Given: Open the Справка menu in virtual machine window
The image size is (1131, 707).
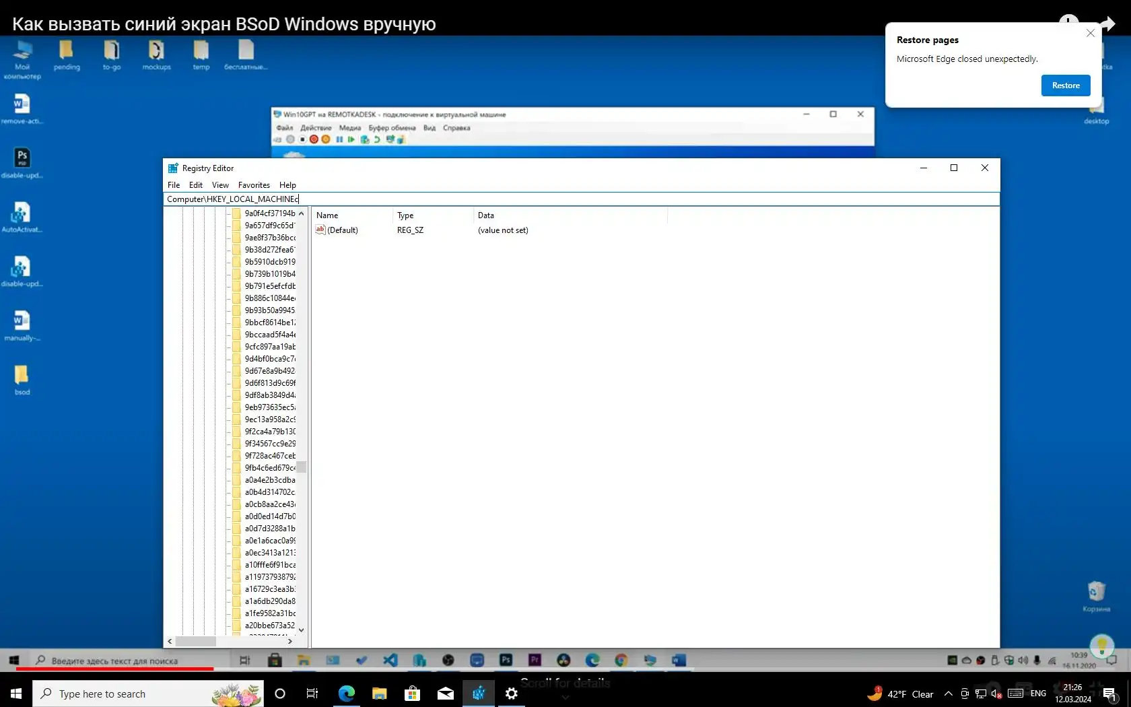Looking at the screenshot, I should point(456,128).
